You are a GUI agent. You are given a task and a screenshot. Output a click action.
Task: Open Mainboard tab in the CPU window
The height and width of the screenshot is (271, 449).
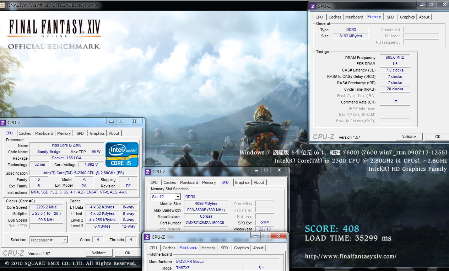pyautogui.click(x=44, y=133)
